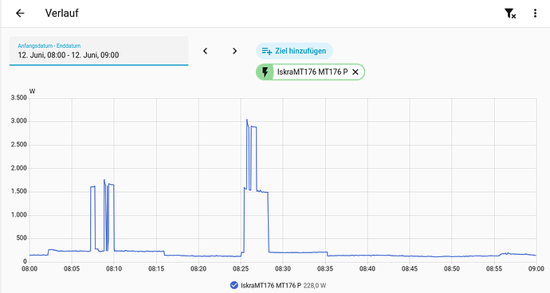Click the 3,000 W peak on the chart

[247, 120]
